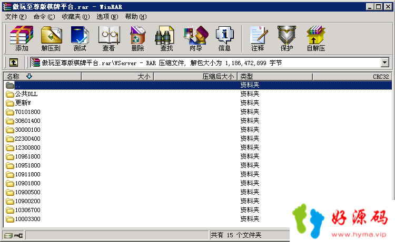Click the archive path address field
Screen dimensions: 395x242
coord(205,62)
